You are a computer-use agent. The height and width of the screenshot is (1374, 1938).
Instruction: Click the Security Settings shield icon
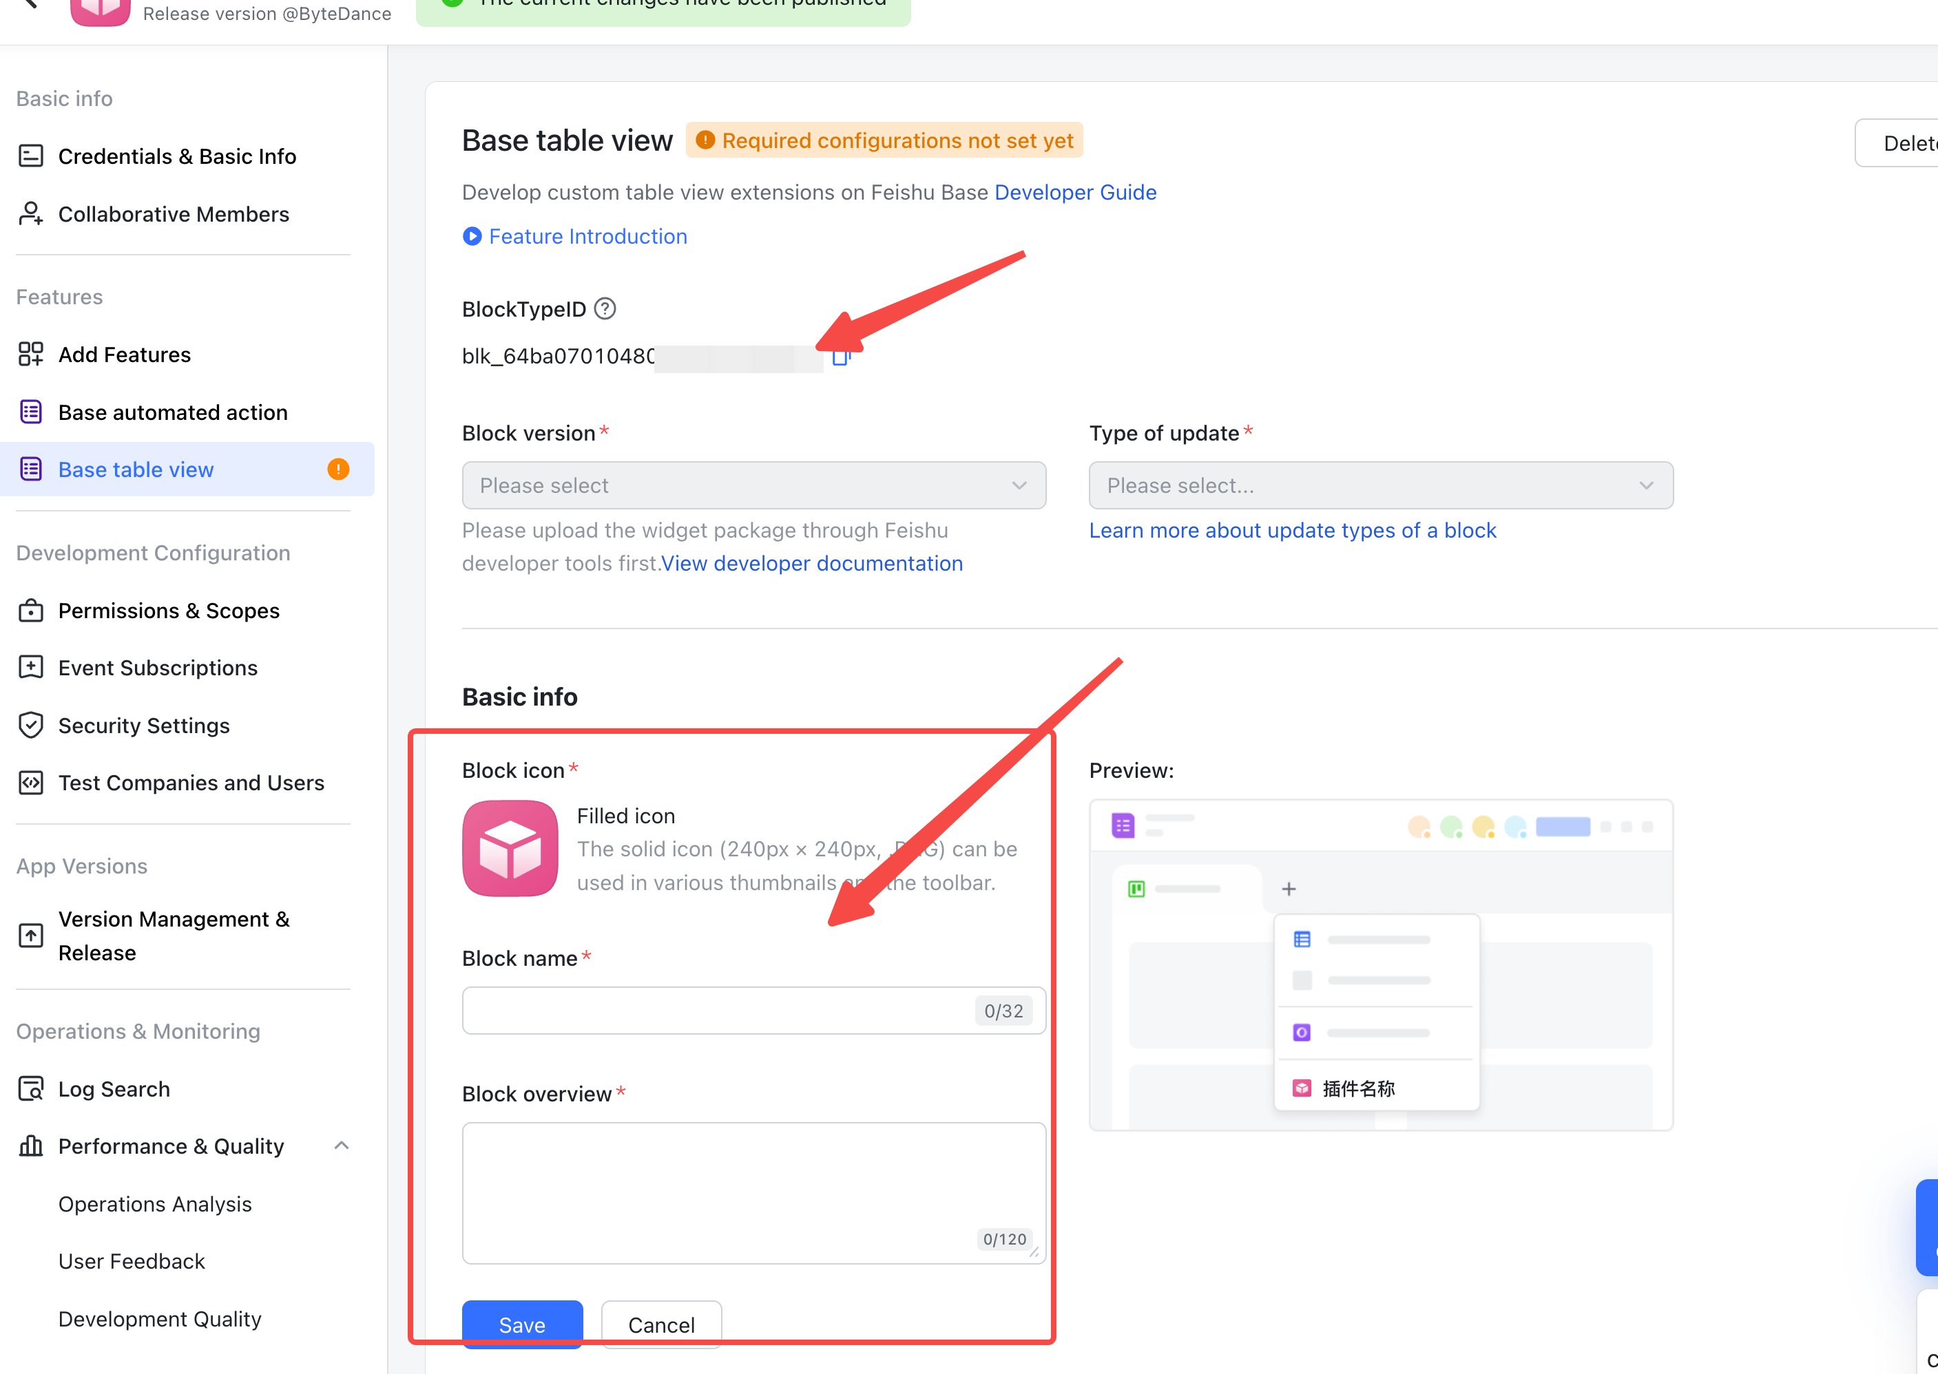point(31,725)
